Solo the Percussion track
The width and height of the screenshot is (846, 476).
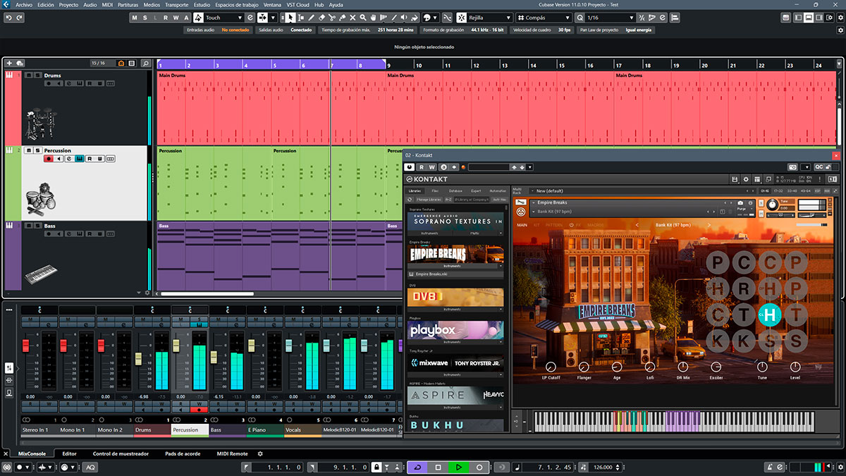[x=37, y=150]
